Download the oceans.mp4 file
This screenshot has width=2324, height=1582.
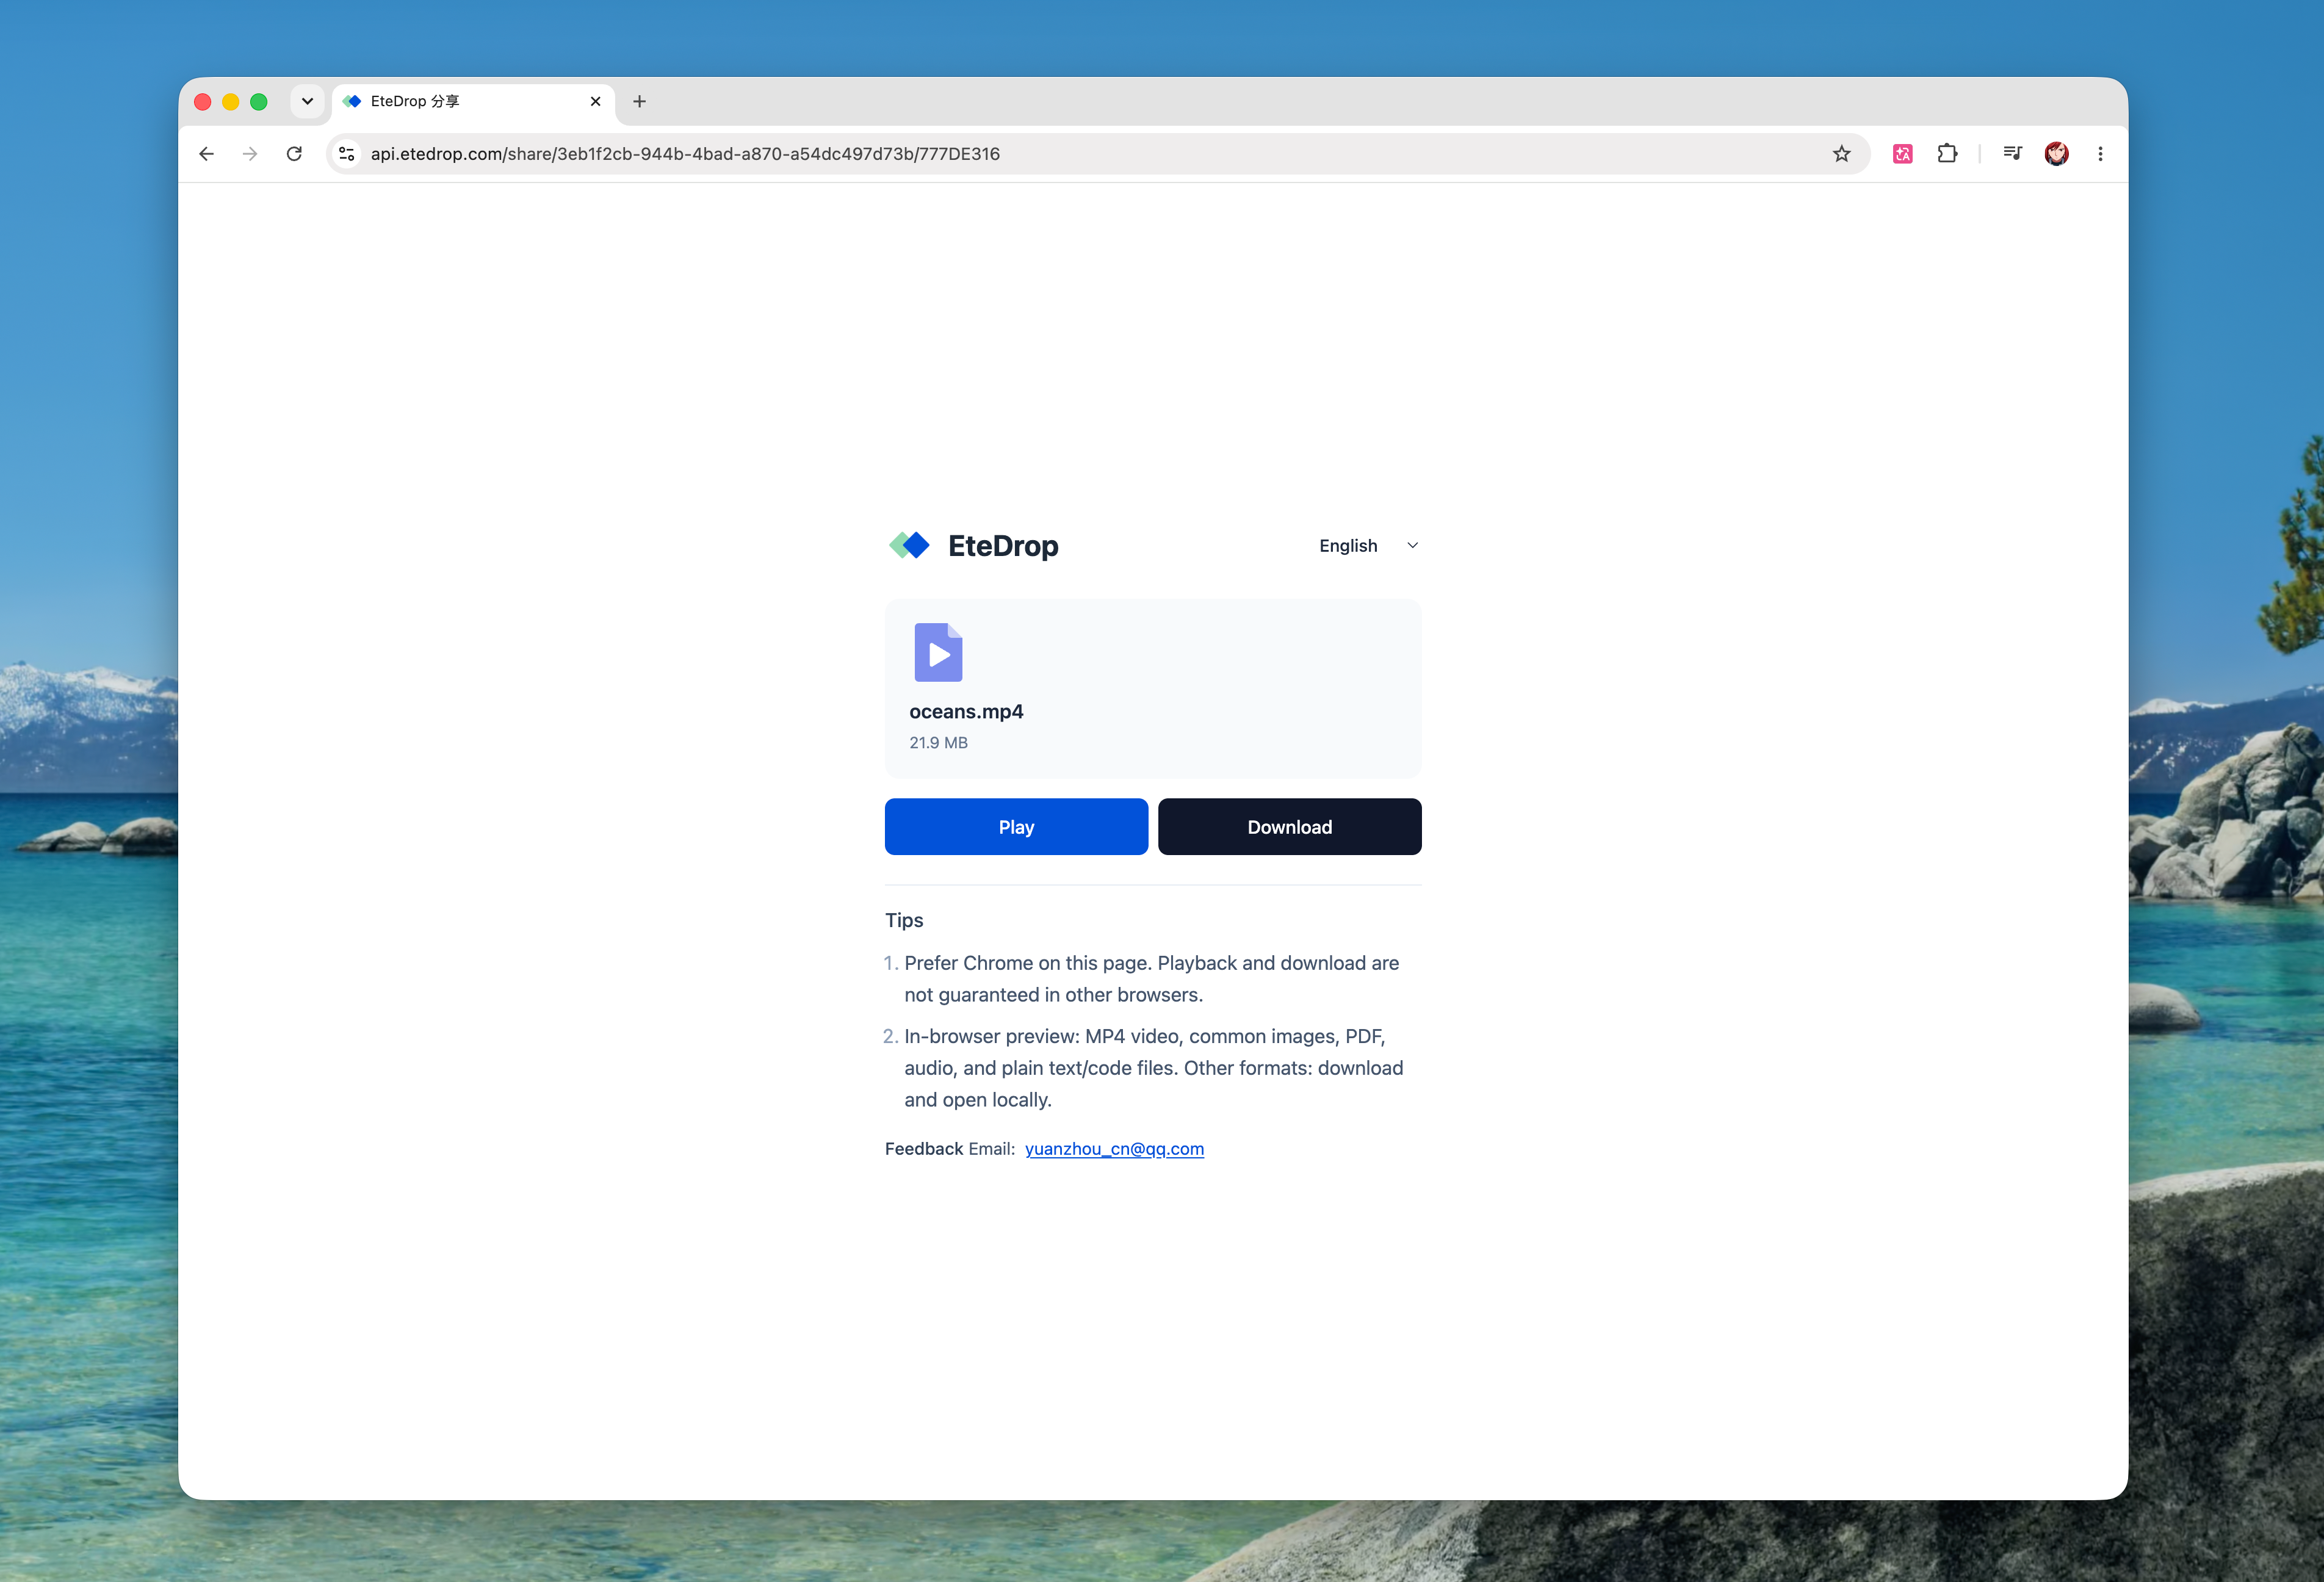pos(1289,827)
